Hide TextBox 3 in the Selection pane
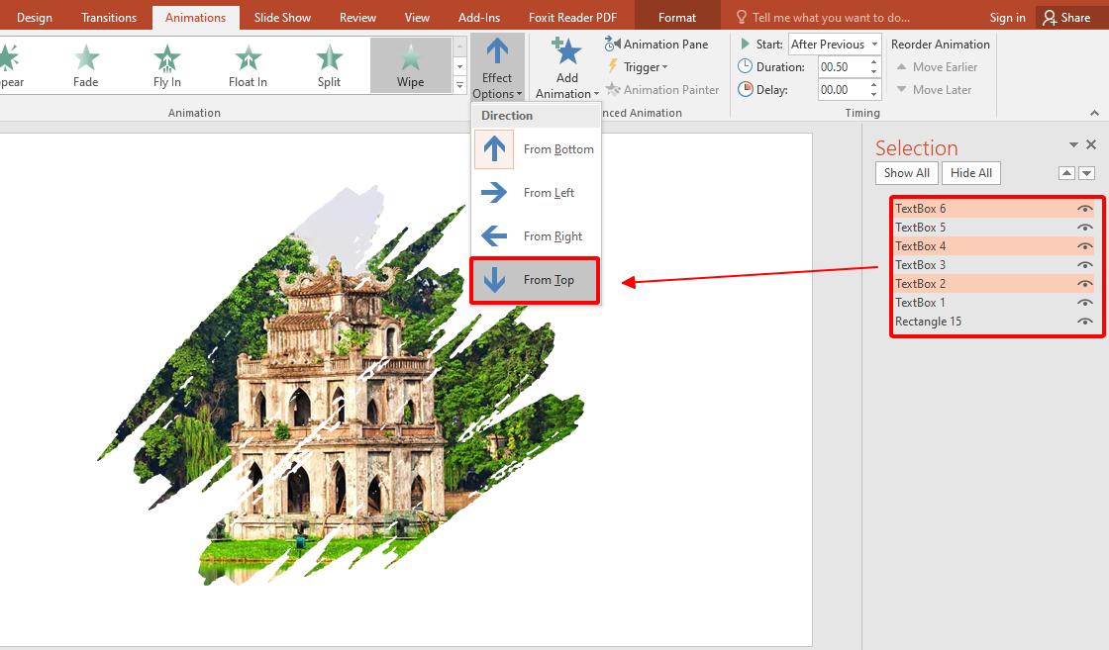 (x=1084, y=264)
